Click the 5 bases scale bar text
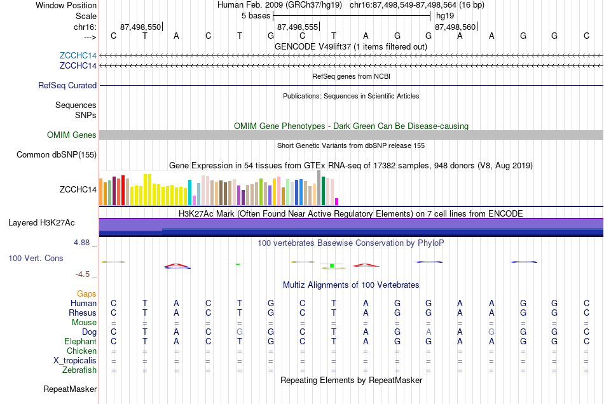This screenshot has height=404, width=604. (x=256, y=16)
